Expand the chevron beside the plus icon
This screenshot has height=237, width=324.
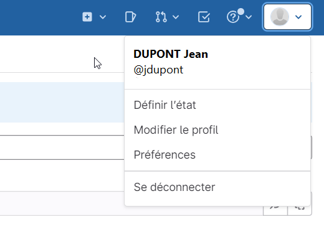(x=103, y=17)
